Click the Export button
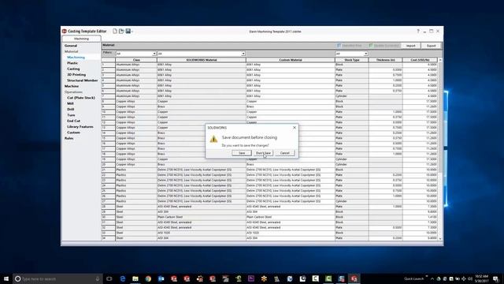 [431, 46]
